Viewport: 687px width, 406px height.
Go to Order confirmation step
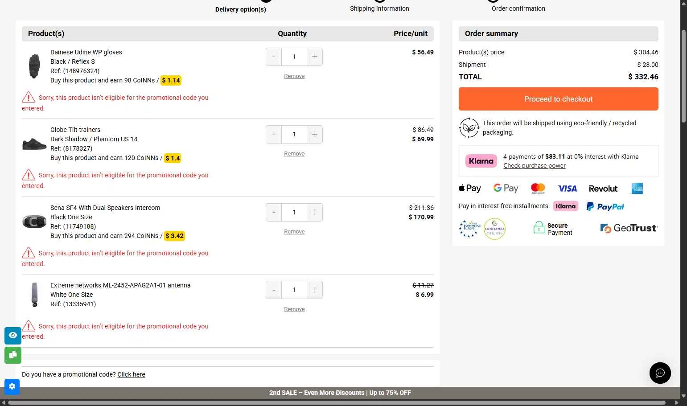click(x=518, y=8)
